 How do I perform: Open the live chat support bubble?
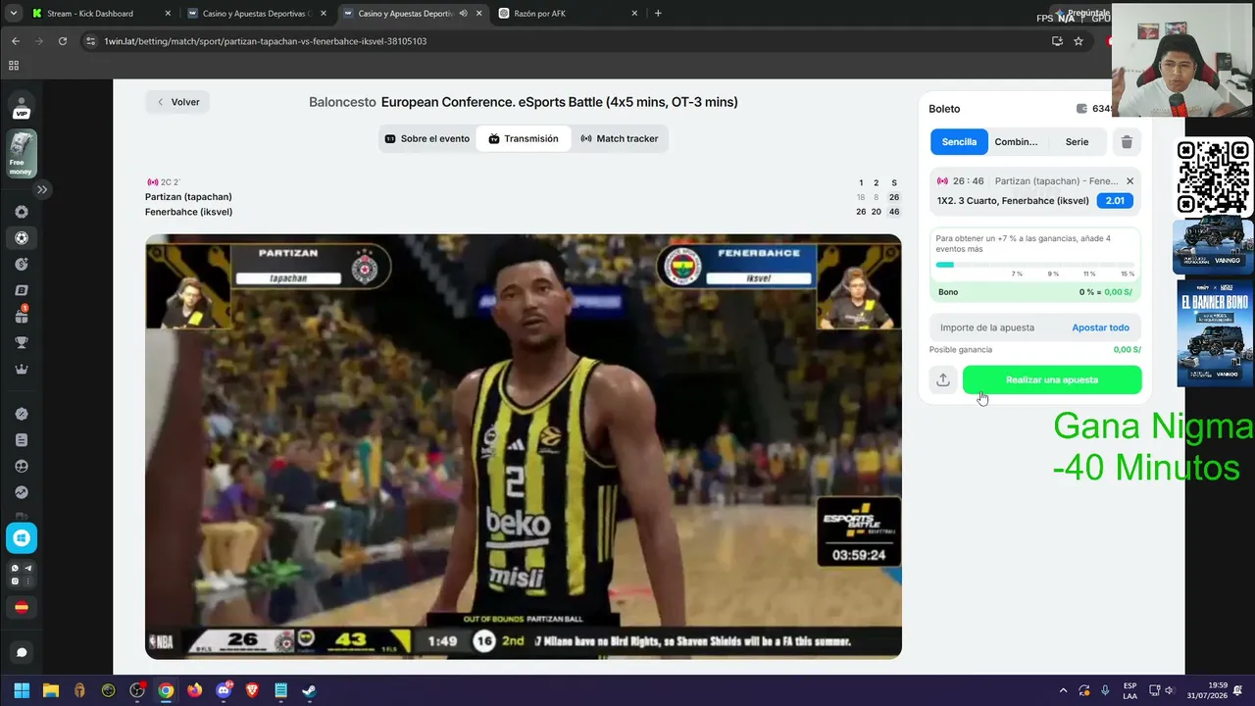[22, 653]
